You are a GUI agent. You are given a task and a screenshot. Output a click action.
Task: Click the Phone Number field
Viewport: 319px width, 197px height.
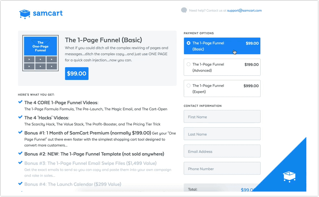tap(222, 168)
